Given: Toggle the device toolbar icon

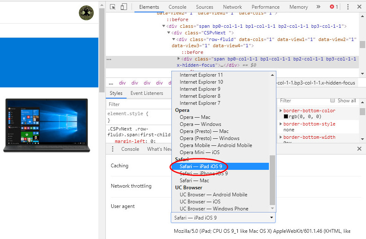Looking at the screenshot, I should 124,7.
